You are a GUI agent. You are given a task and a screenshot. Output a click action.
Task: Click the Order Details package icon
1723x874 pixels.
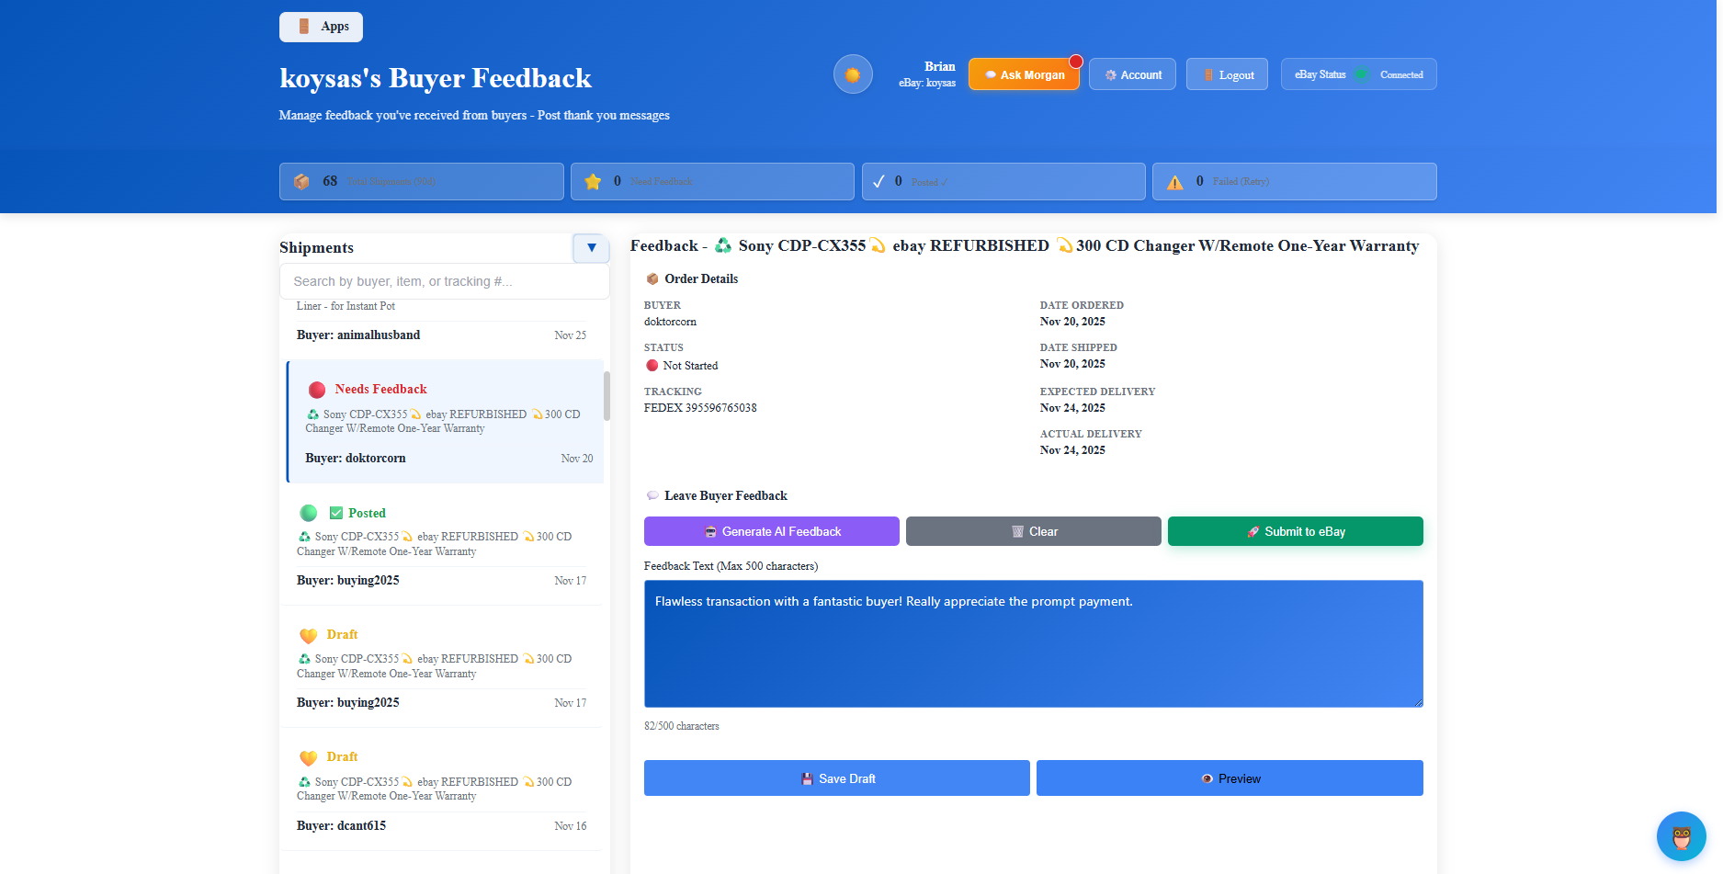(x=652, y=278)
